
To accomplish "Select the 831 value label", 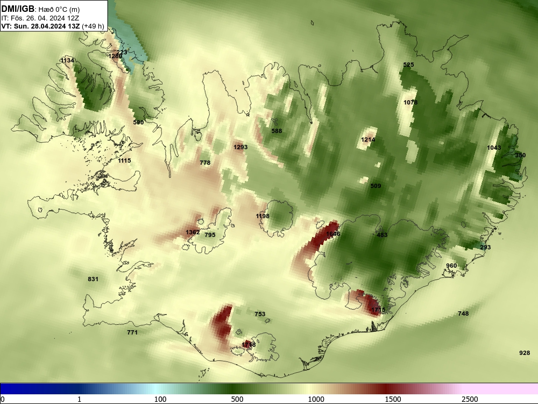I will (93, 279).
